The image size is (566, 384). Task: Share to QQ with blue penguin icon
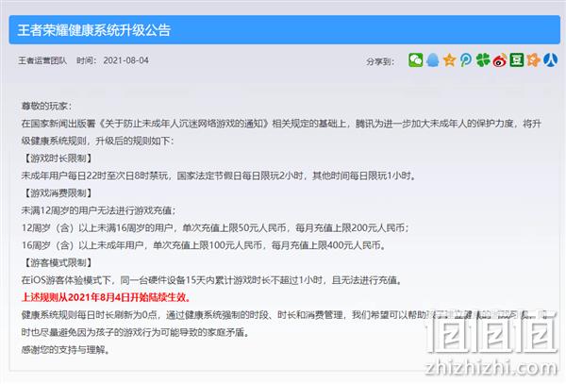click(x=432, y=59)
